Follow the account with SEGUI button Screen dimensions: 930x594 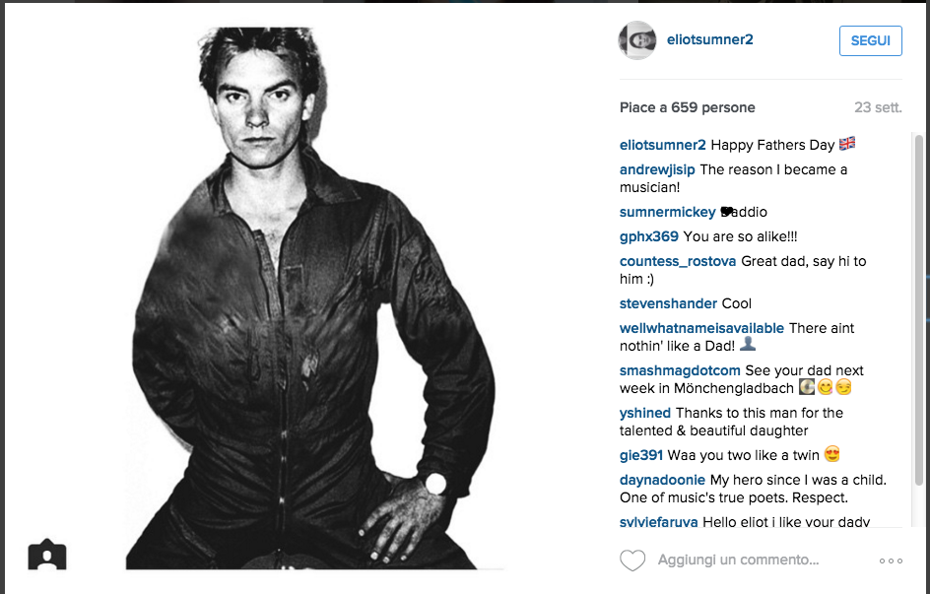pyautogui.click(x=871, y=41)
